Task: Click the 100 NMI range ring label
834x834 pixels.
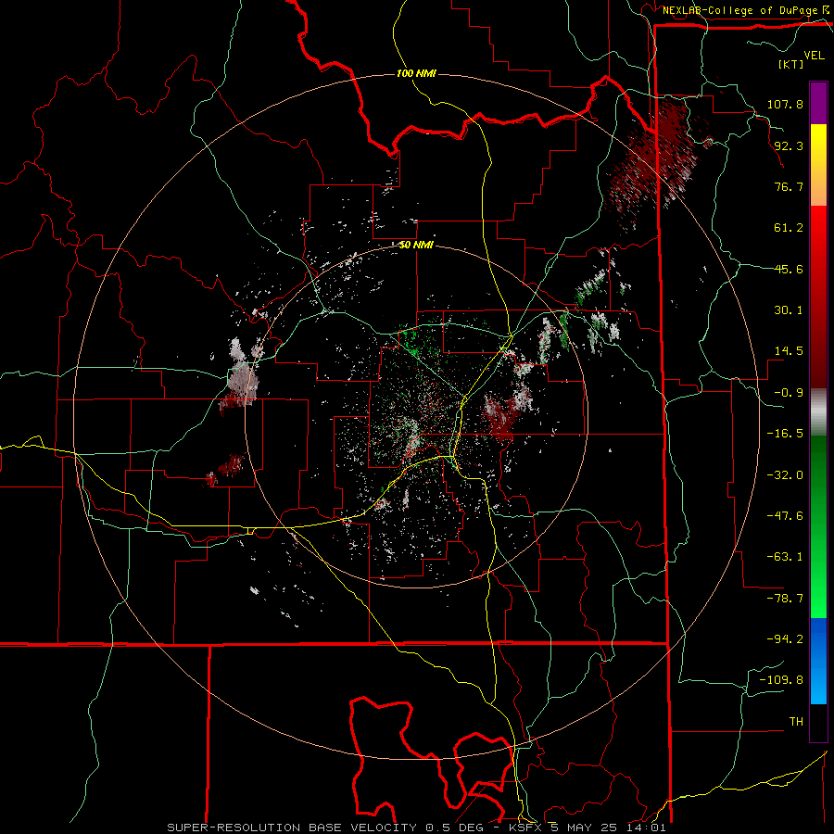Action: click(416, 73)
